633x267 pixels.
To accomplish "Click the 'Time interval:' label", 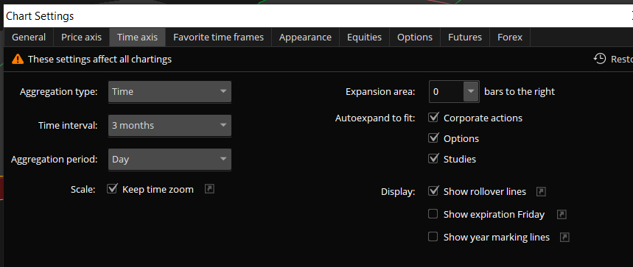I will click(69, 125).
